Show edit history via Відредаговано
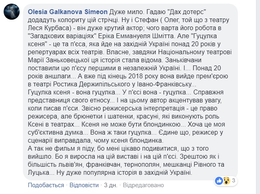The image size is (260, 194). [143, 185]
